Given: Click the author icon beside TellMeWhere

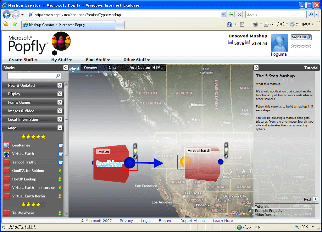Looking at the screenshot, I should 60,213.
